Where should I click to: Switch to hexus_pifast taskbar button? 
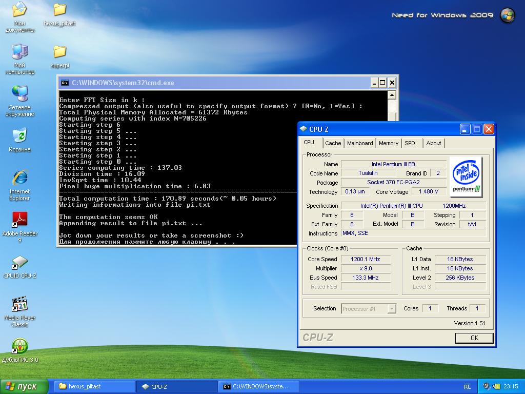pos(95,386)
